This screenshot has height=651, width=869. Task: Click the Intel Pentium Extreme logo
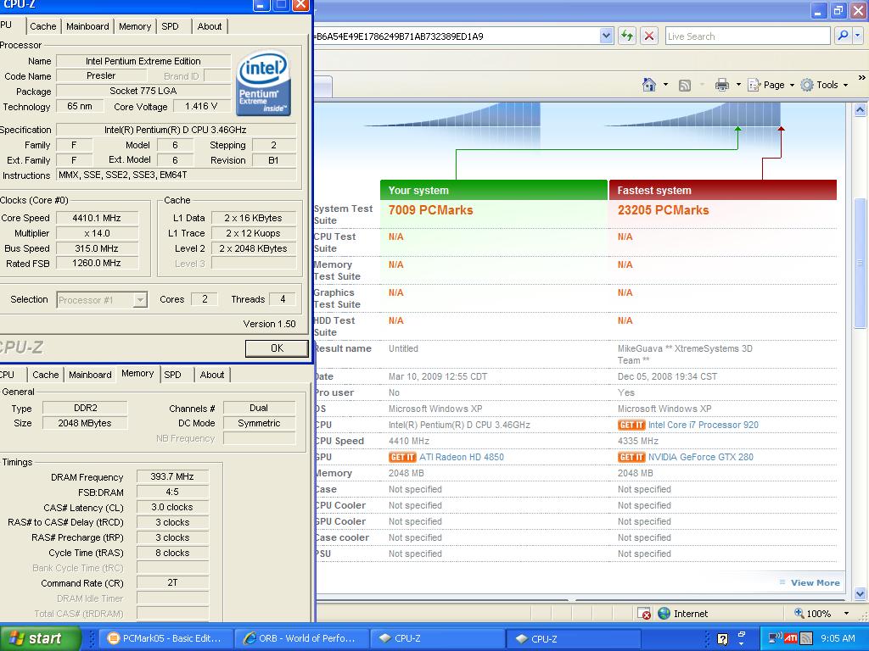(x=263, y=82)
